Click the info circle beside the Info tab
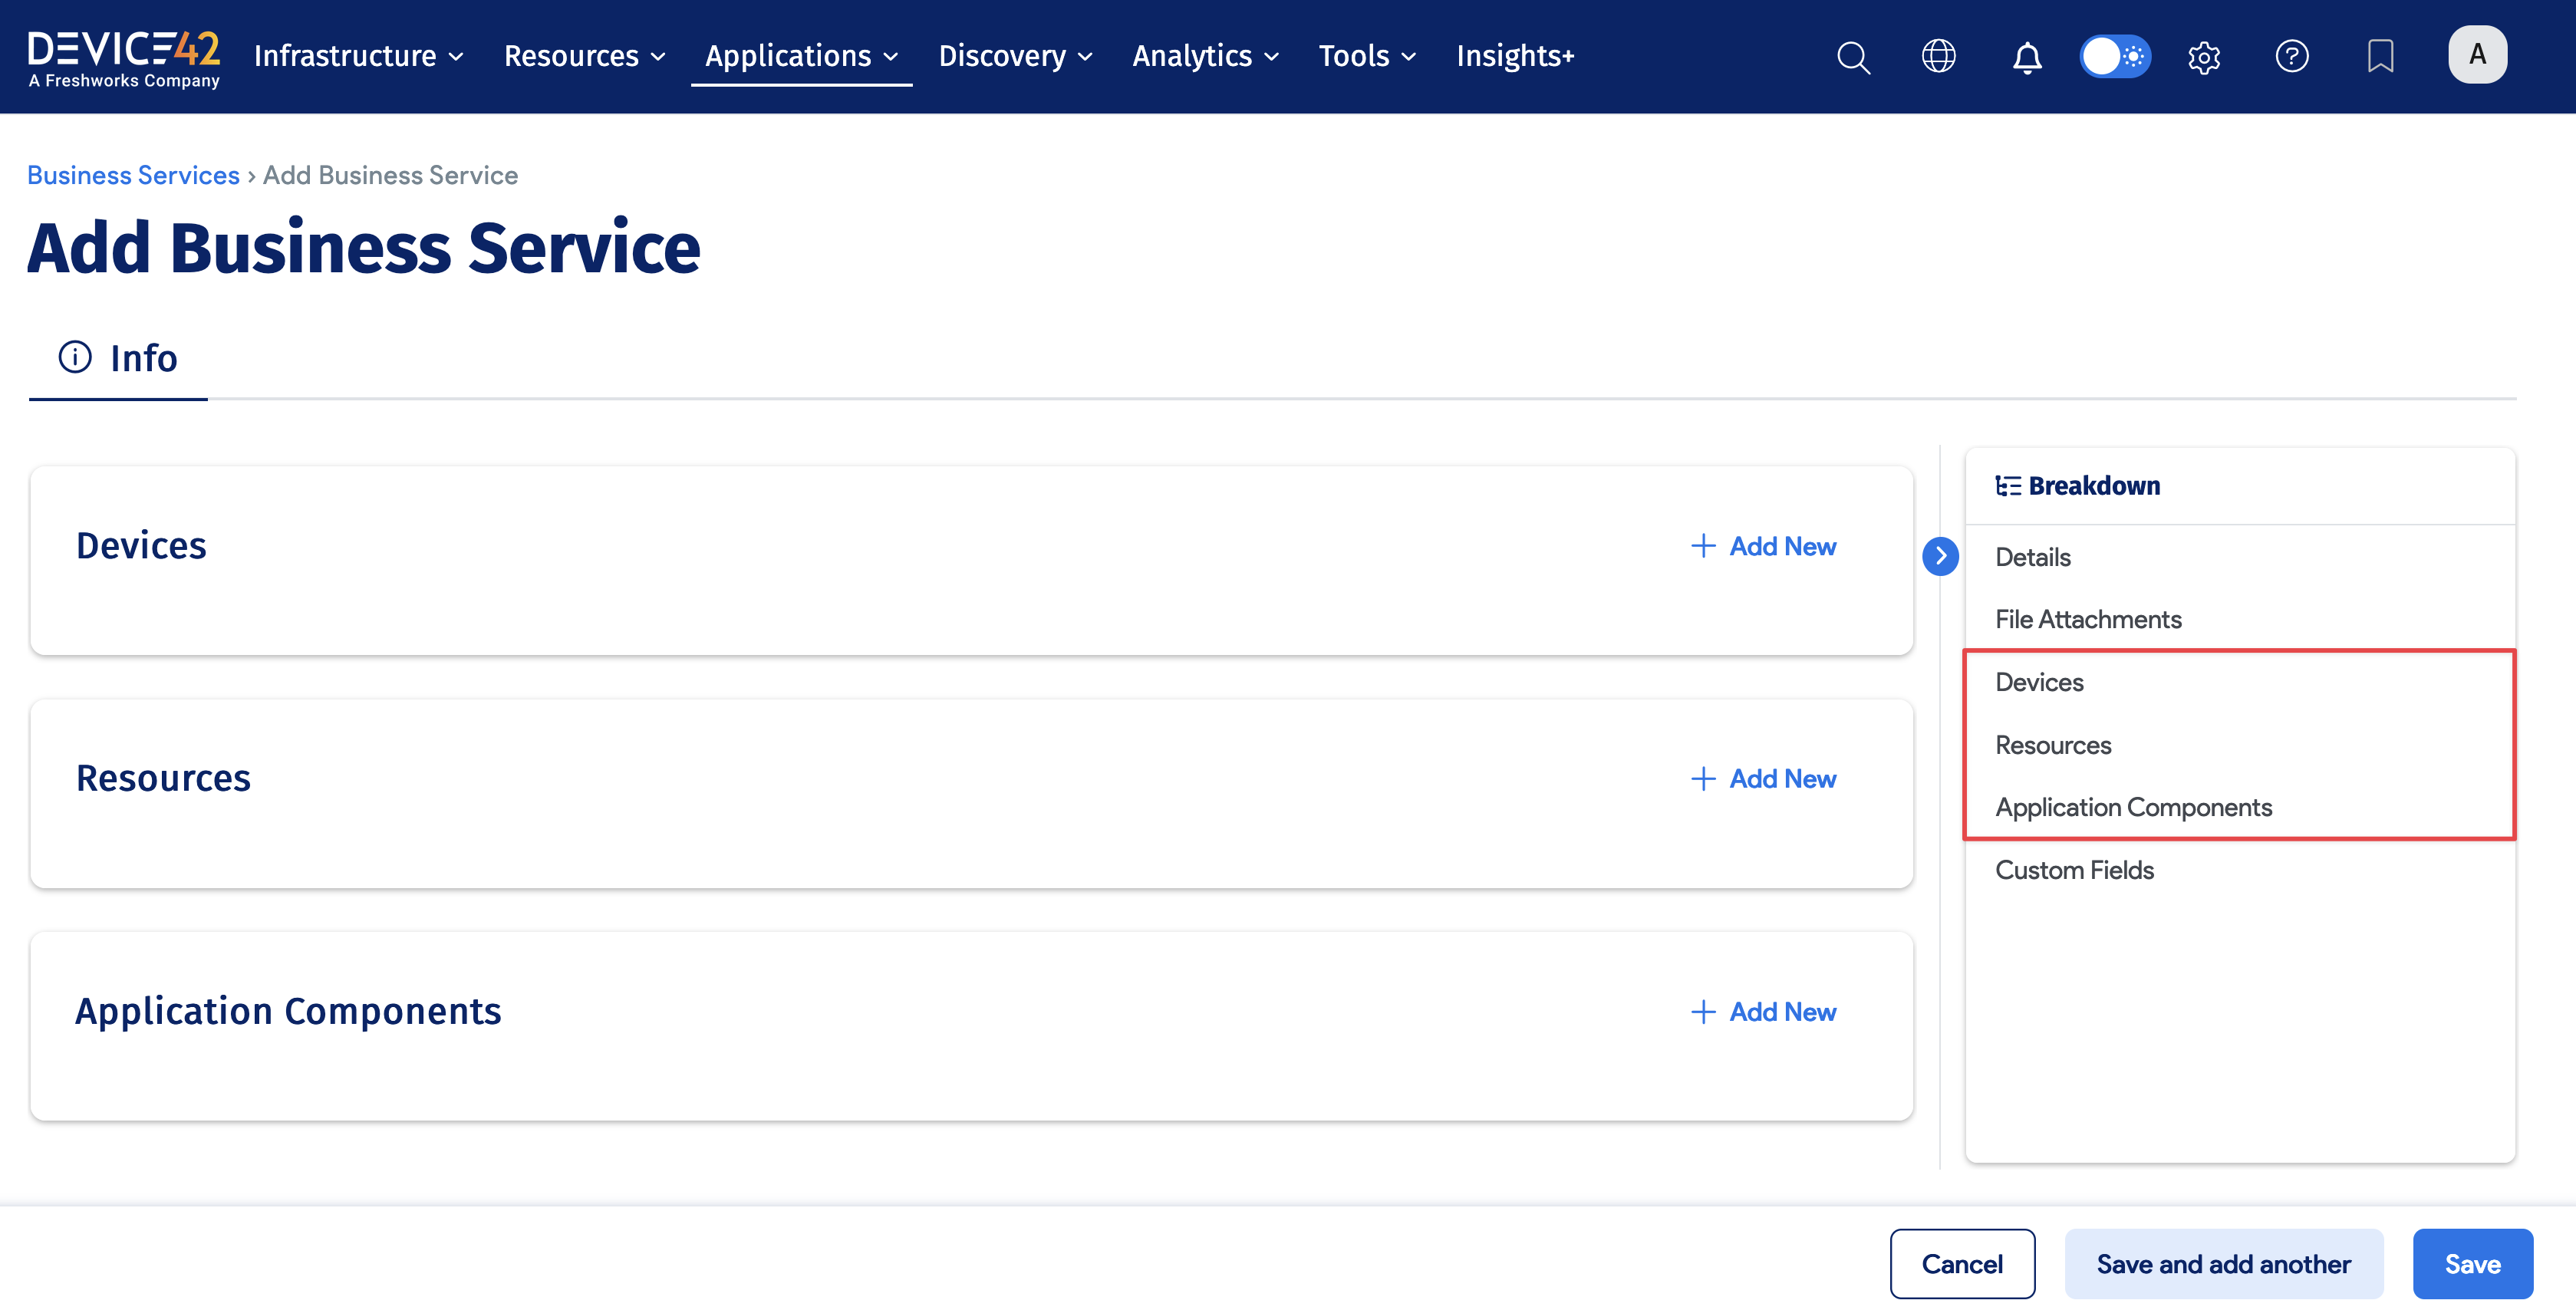 click(75, 357)
